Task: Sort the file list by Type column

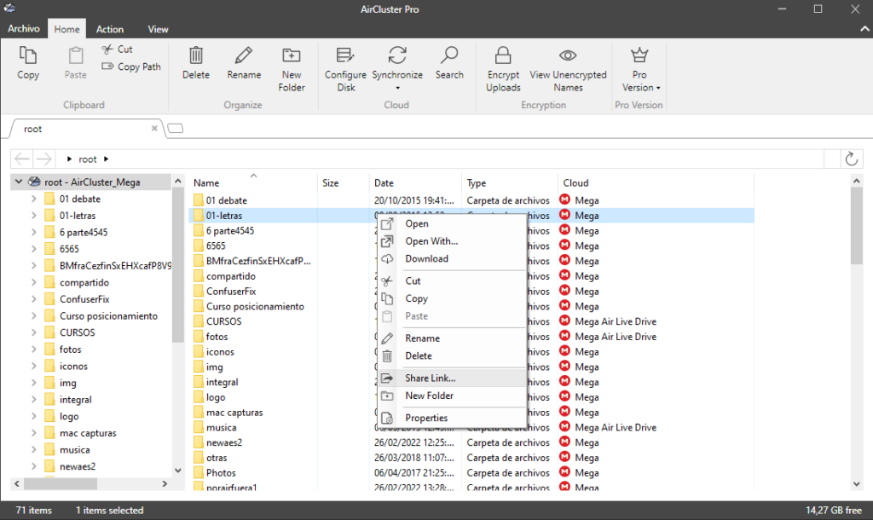Action: tap(510, 182)
